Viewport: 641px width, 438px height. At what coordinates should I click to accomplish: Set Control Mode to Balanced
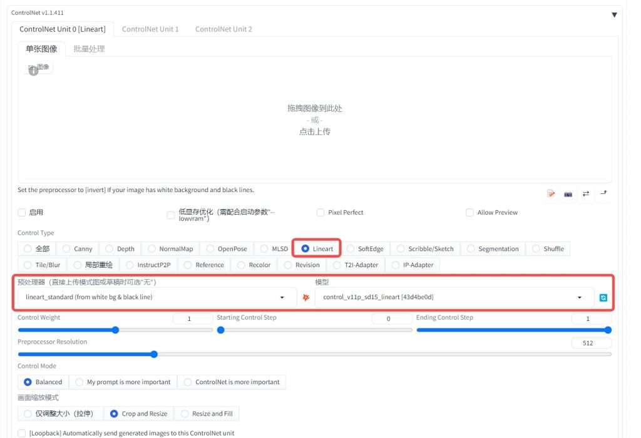[43, 382]
